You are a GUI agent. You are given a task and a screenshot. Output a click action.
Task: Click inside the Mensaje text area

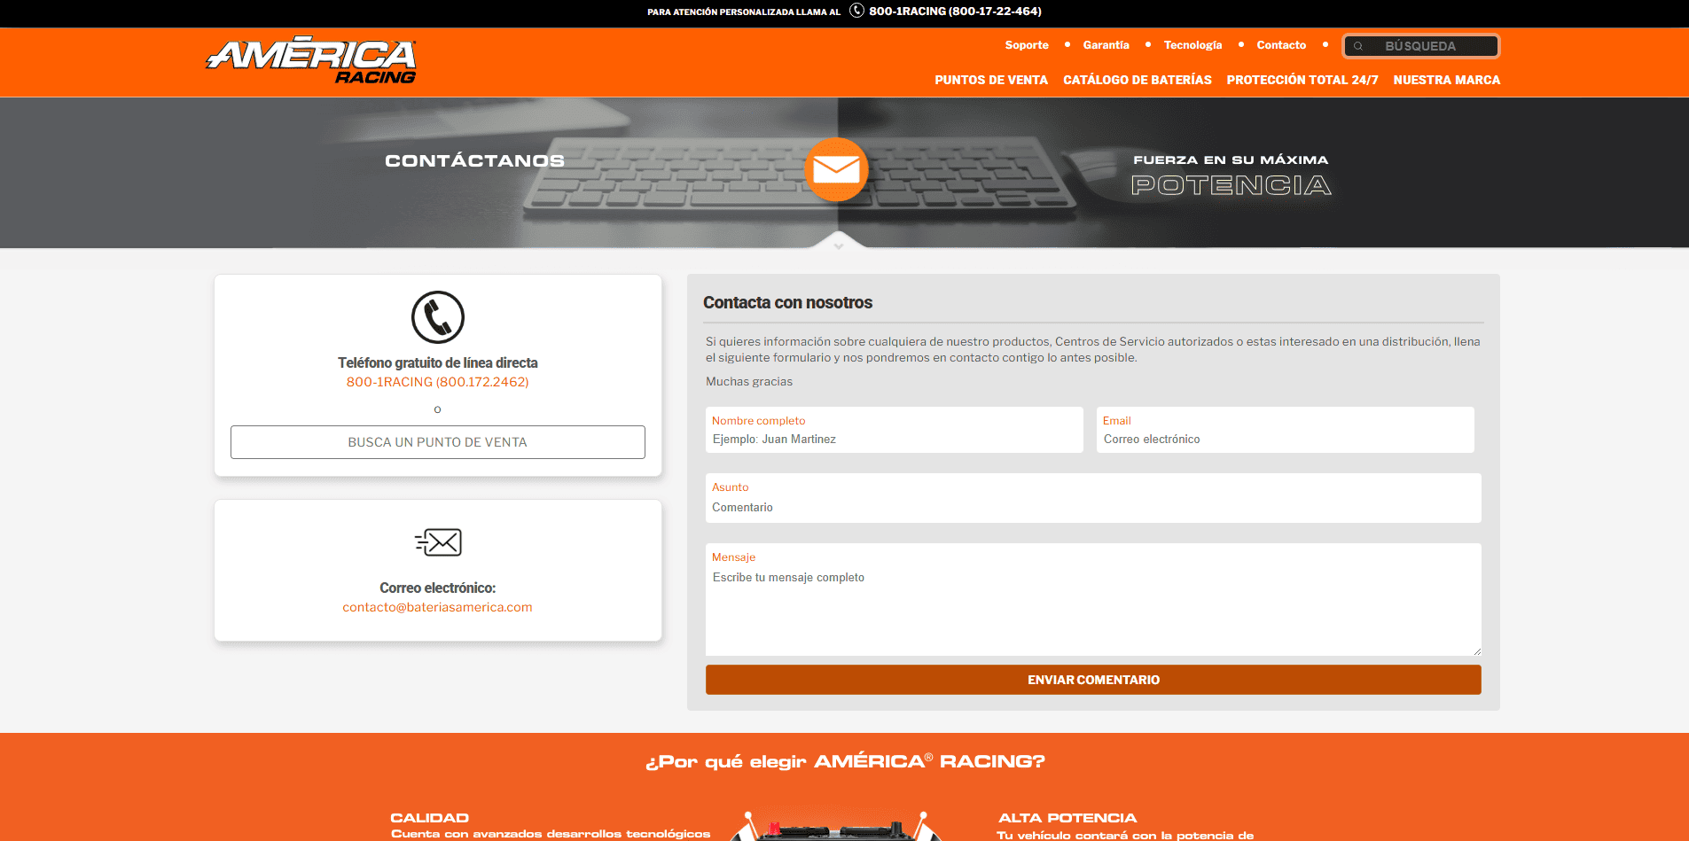point(1093,607)
